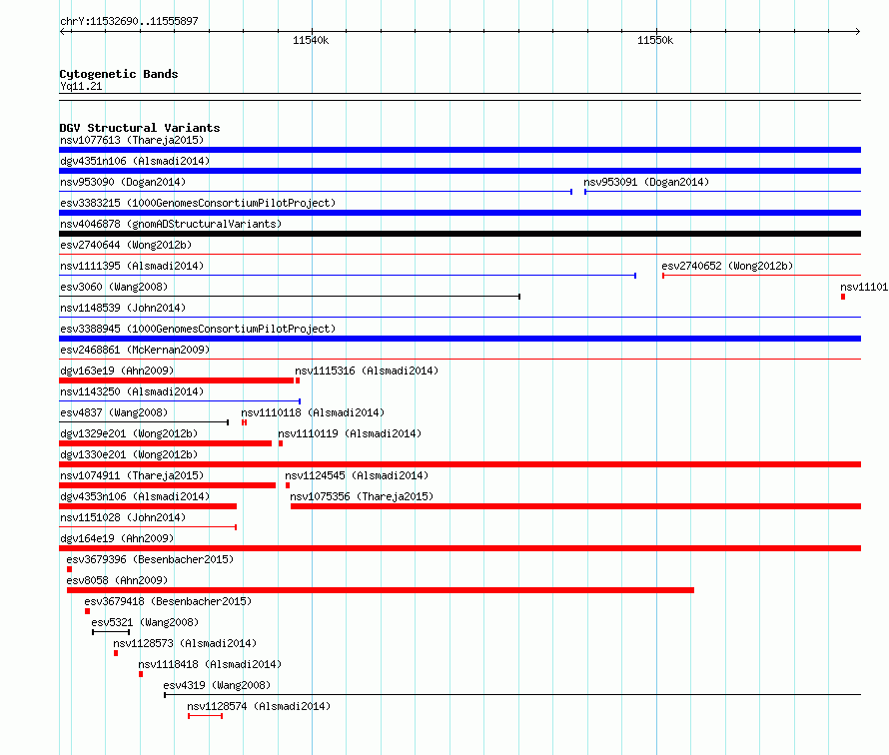Viewport: 889px width, 755px height.
Task: Open esv2740652 (Wong2012b) variant label
Action: pyautogui.click(x=727, y=266)
